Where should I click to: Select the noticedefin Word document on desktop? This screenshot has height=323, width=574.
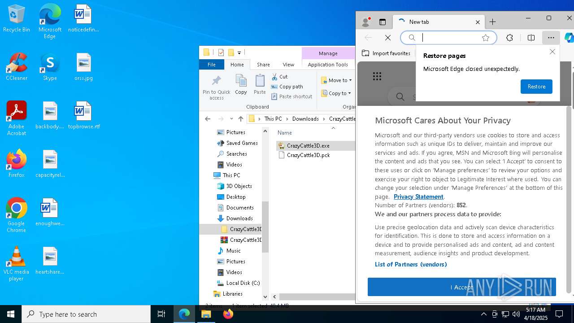tap(83, 19)
